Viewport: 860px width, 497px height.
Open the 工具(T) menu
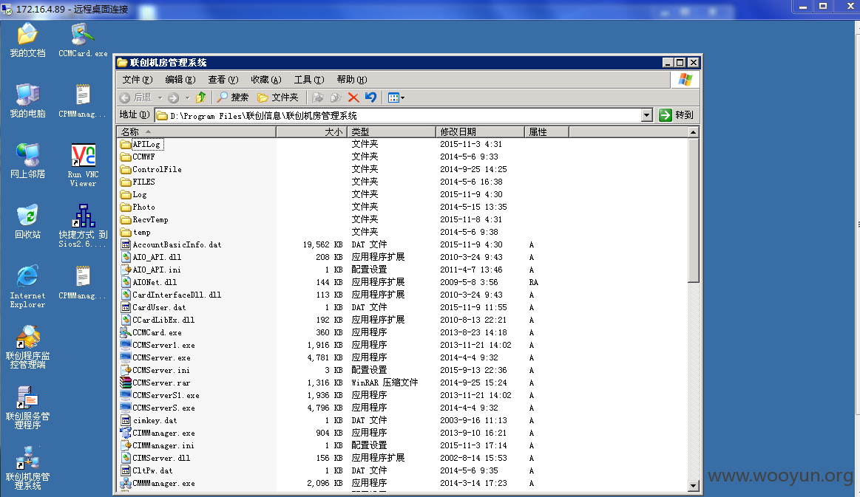pos(309,80)
